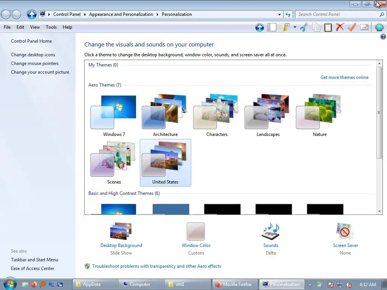Open Taskbar and Start Menu link
This screenshot has width=387, height=290.
34,260
